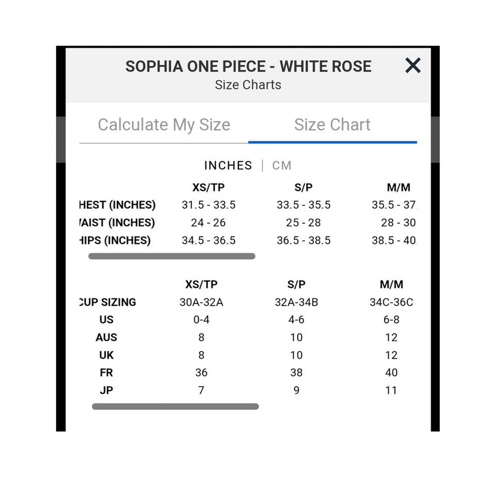Select INCHES as the measurement unit
Image resolution: width=503 pixels, height=503 pixels.
pyautogui.click(x=228, y=166)
